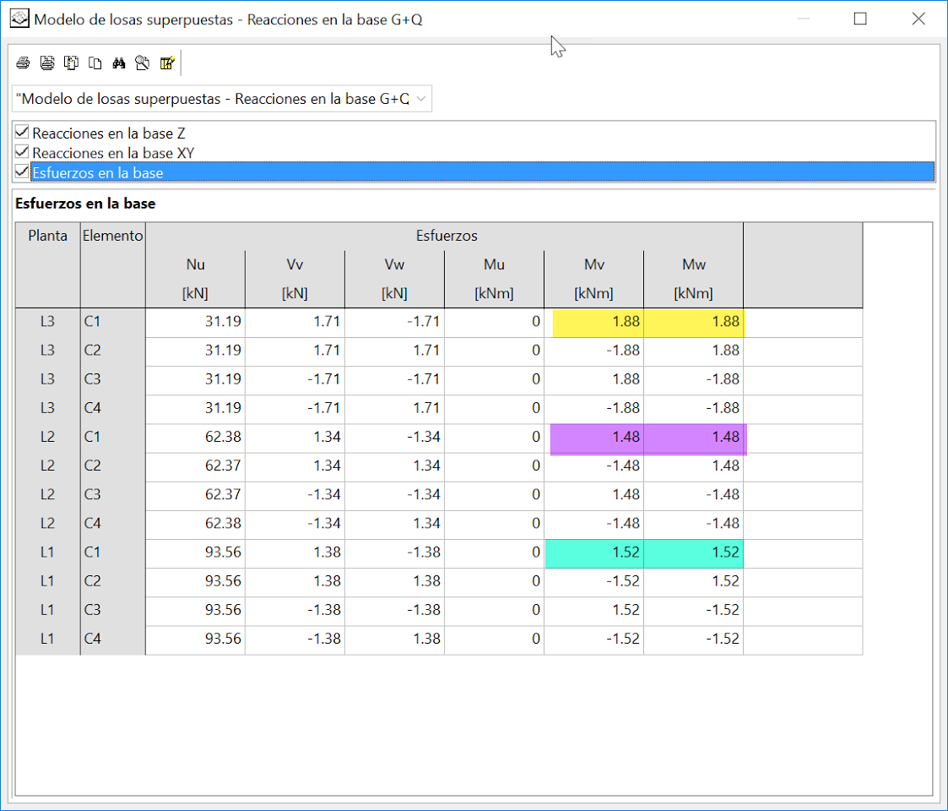Uncheck Reacciones en la base Z

22,131
